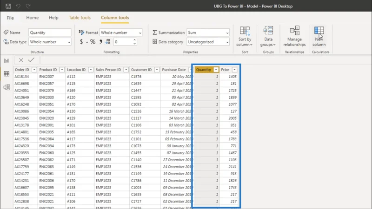Click the decimal places icon
Viewport: 372px width, 209px height.
108,42
